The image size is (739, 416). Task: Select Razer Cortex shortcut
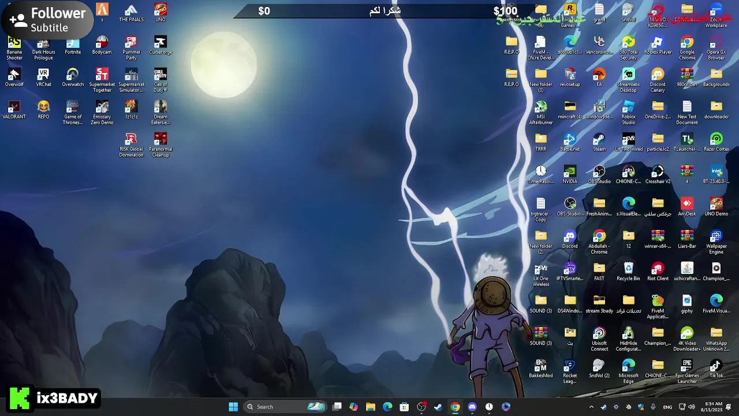pyautogui.click(x=716, y=143)
